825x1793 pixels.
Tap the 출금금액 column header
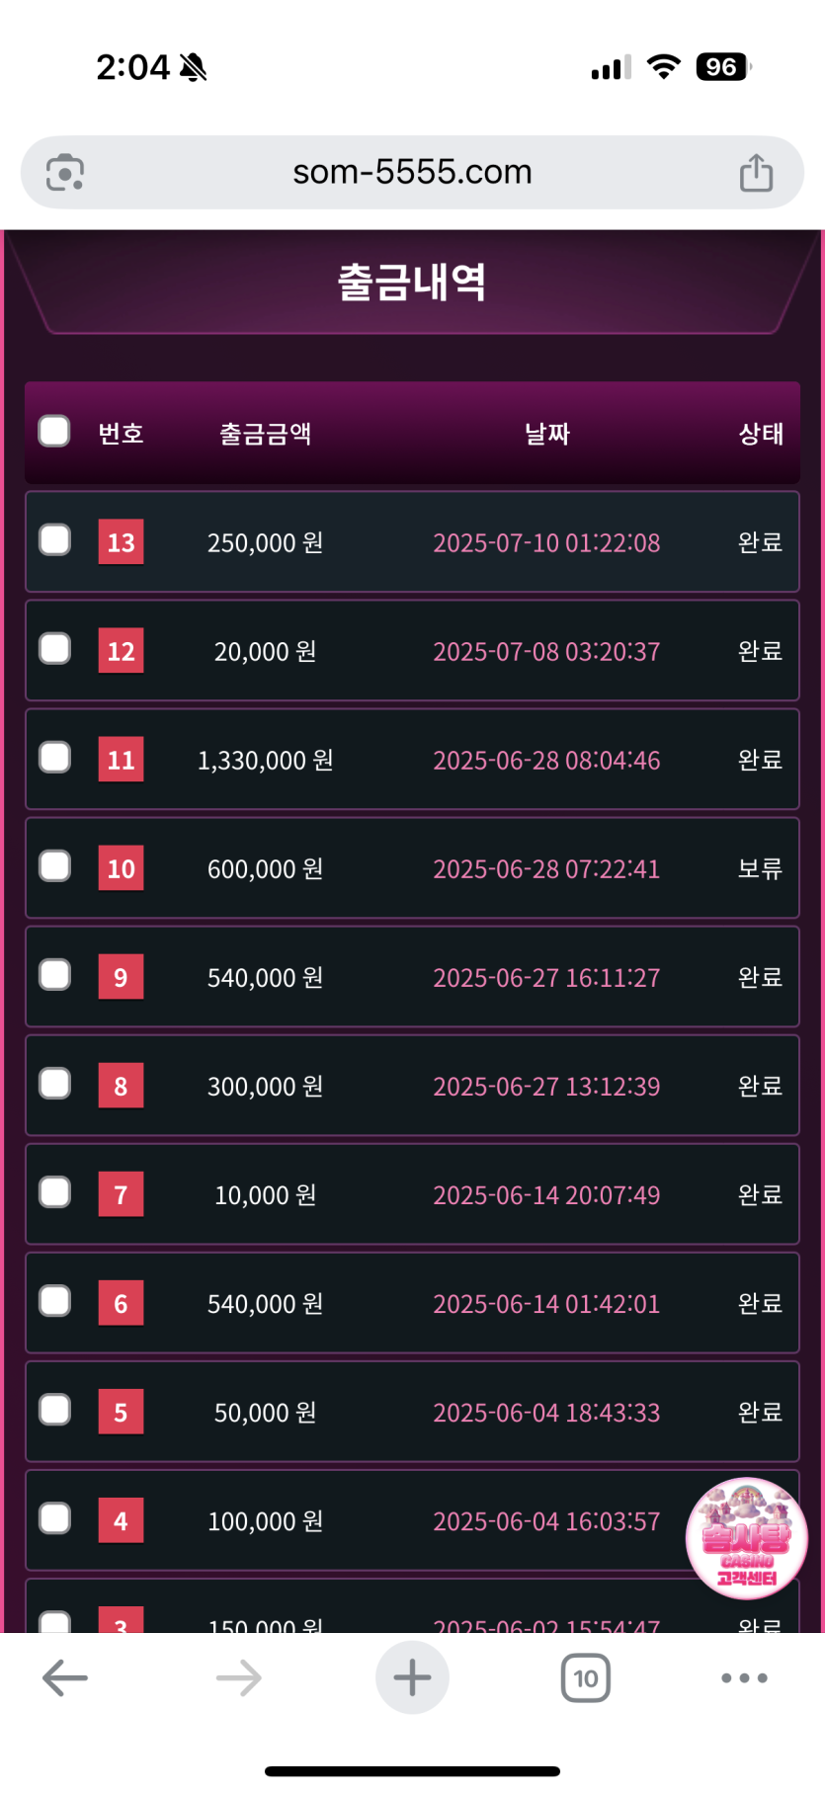pos(266,434)
